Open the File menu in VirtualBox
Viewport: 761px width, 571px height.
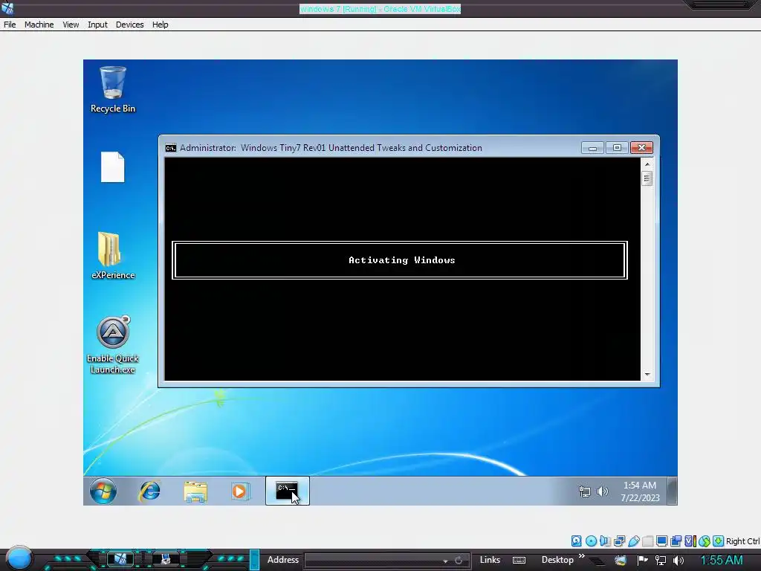point(10,25)
